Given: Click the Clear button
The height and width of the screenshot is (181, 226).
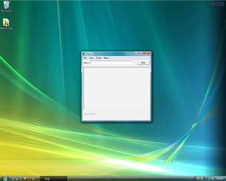Looking at the screenshot, I should [143, 63].
